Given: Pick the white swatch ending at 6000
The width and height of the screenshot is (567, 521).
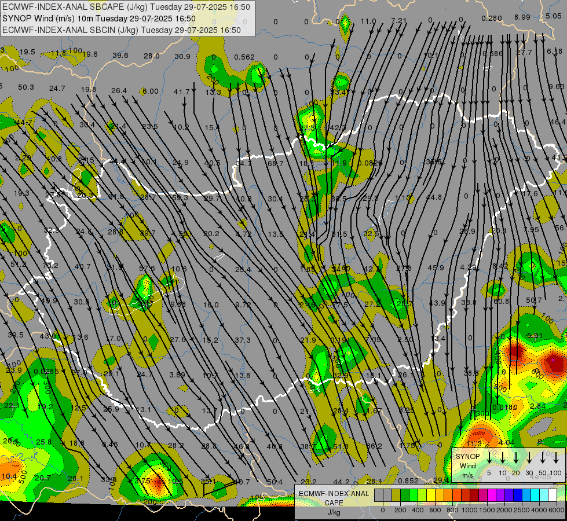Looking at the screenshot, I should click(552, 496).
